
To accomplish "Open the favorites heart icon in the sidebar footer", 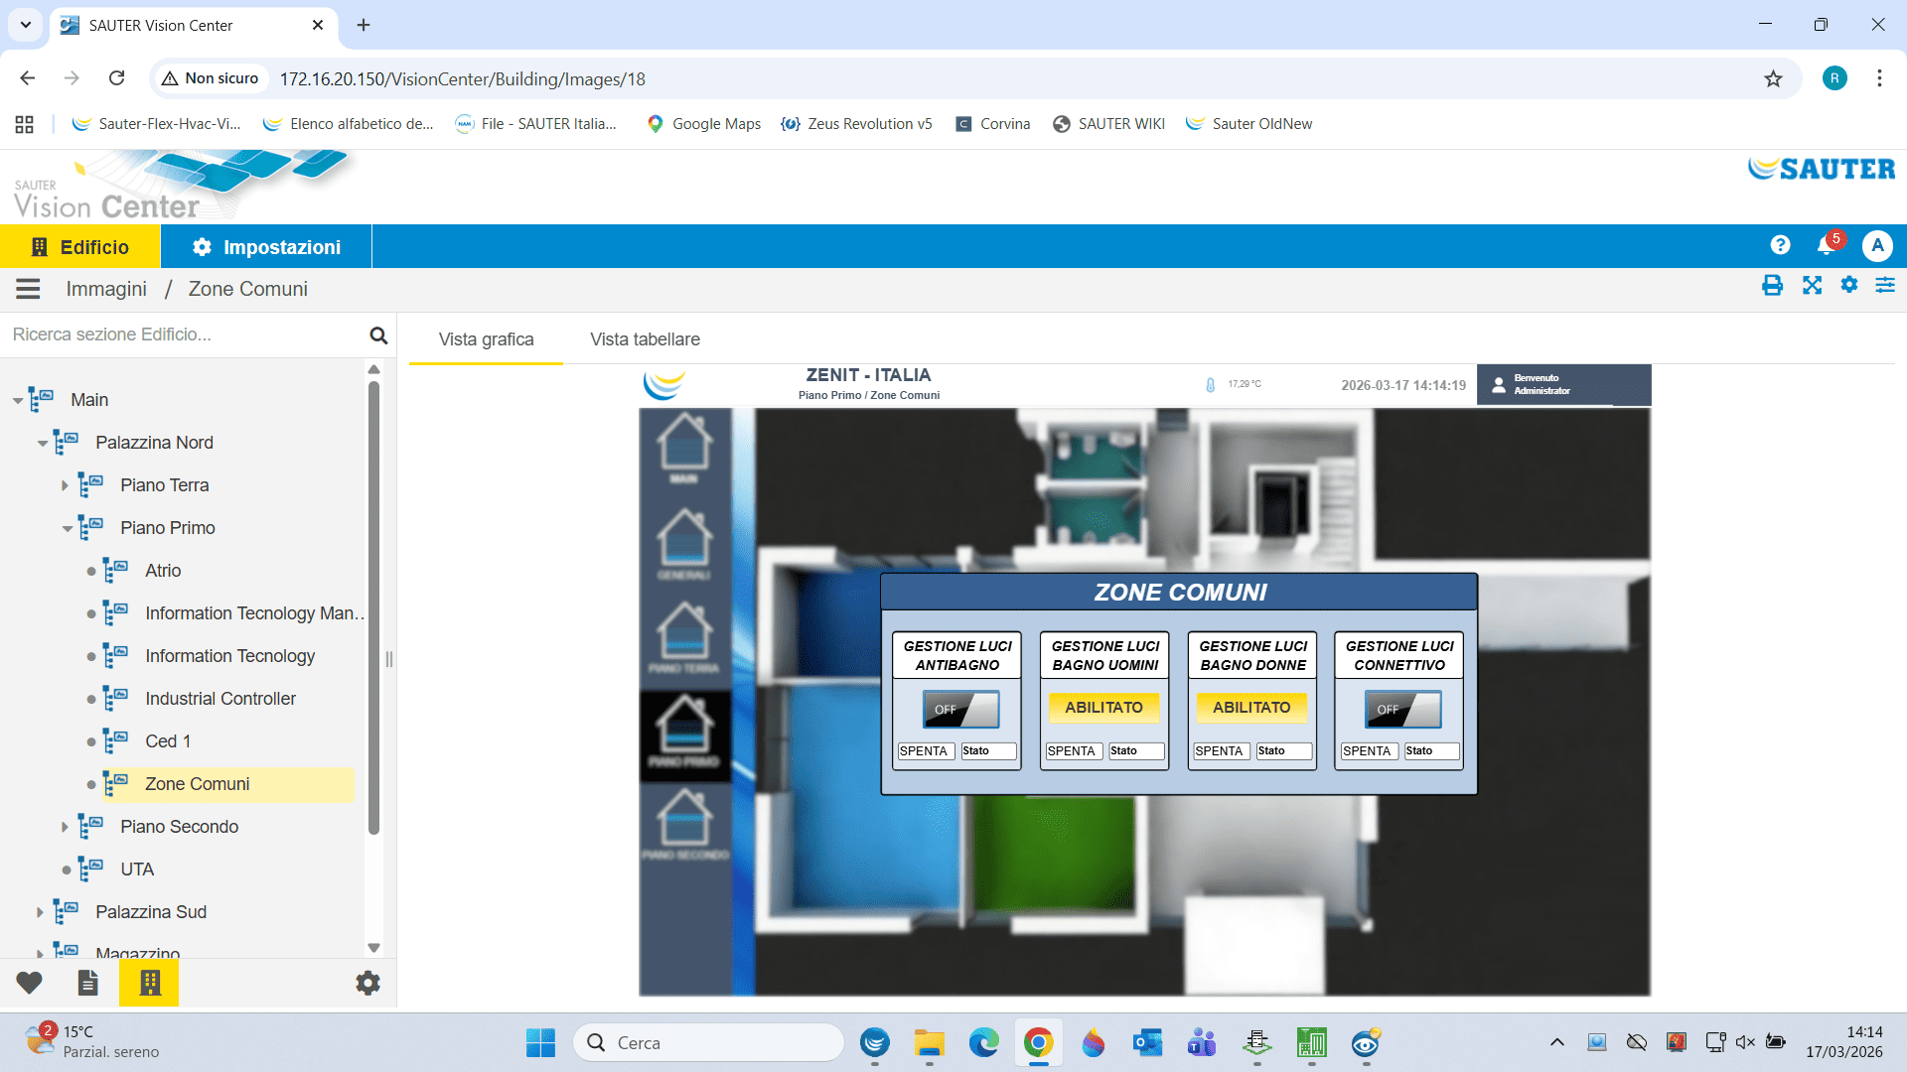I will (x=29, y=983).
